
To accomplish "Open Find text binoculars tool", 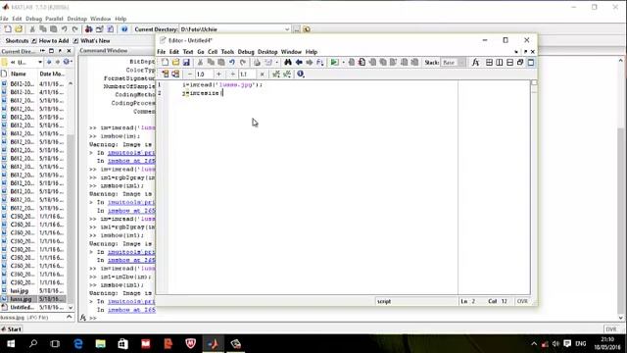I will (287, 63).
